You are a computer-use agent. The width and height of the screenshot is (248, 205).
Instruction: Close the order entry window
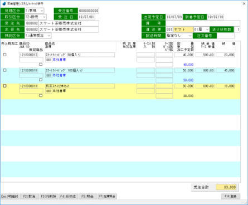[244, 3]
